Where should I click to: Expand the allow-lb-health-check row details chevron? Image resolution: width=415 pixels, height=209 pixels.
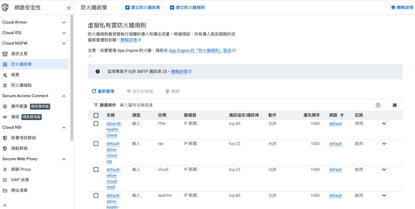coord(384,124)
